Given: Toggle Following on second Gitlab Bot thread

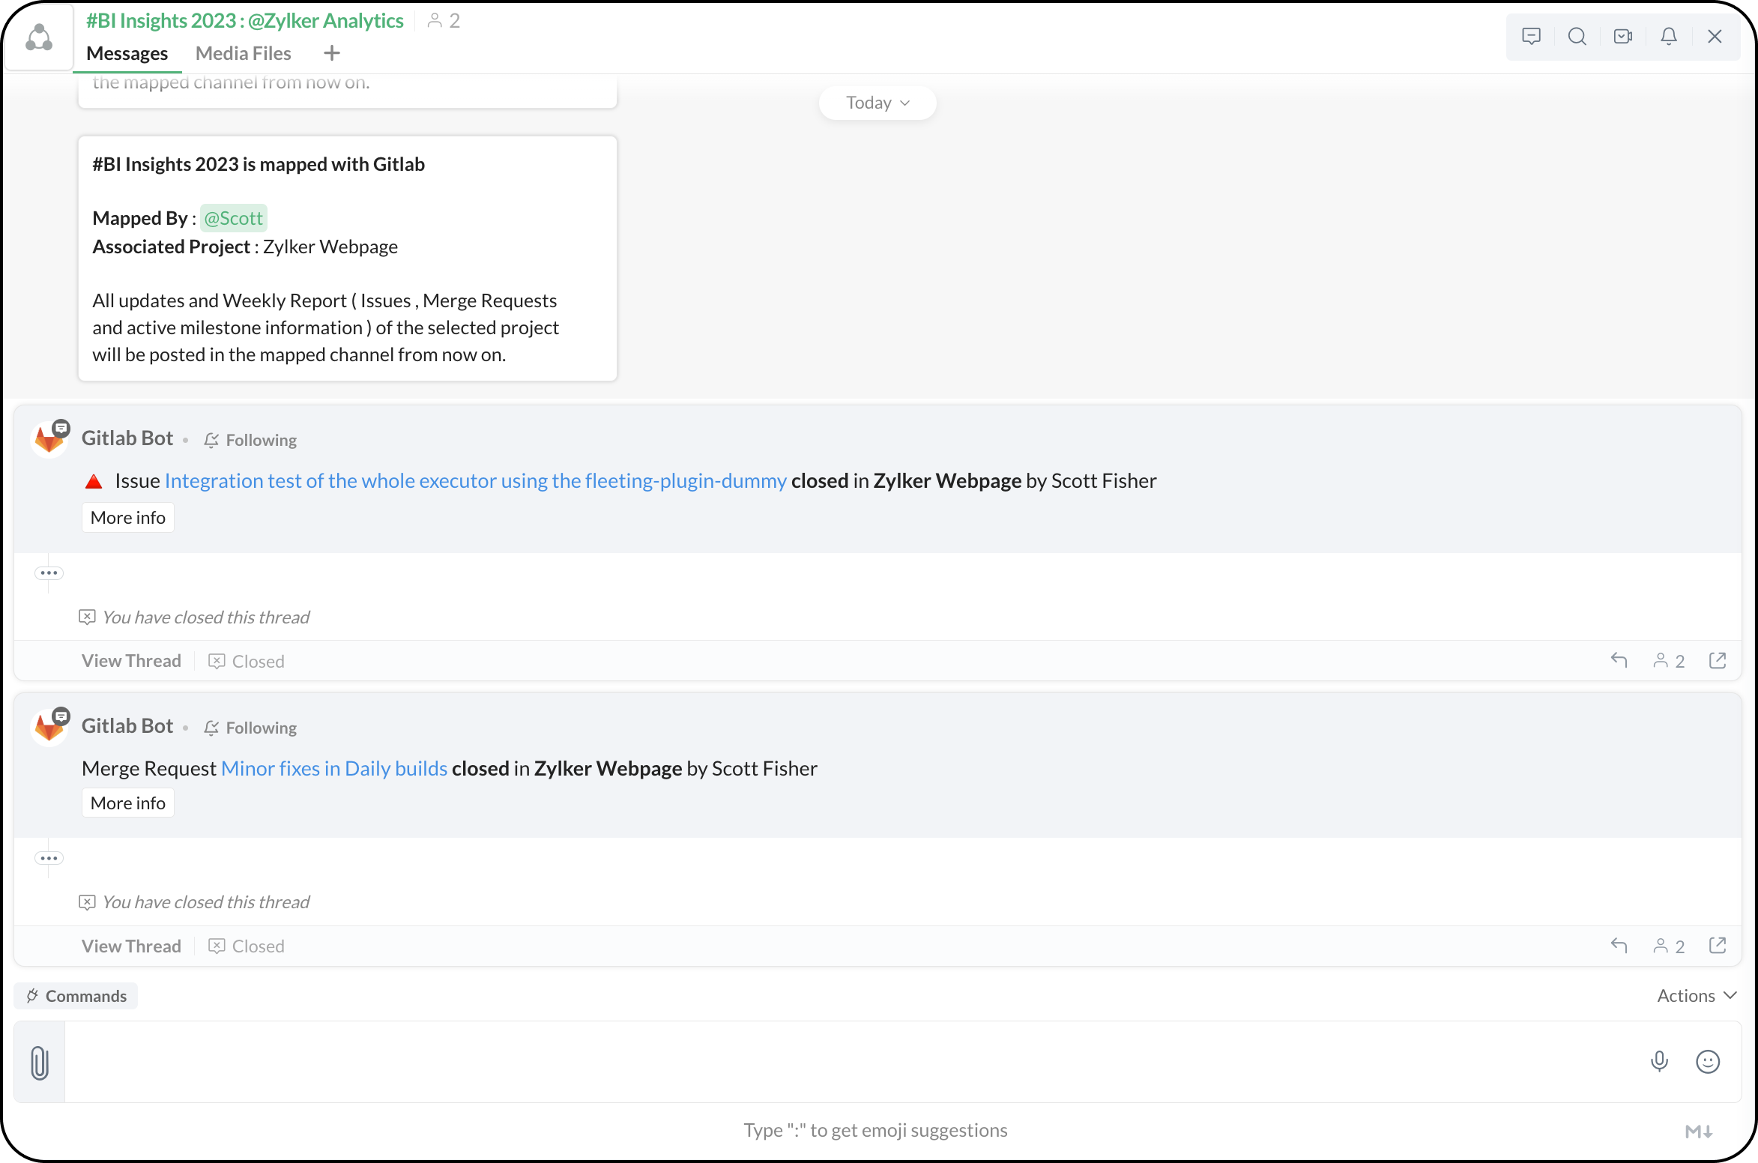Looking at the screenshot, I should pyautogui.click(x=251, y=728).
